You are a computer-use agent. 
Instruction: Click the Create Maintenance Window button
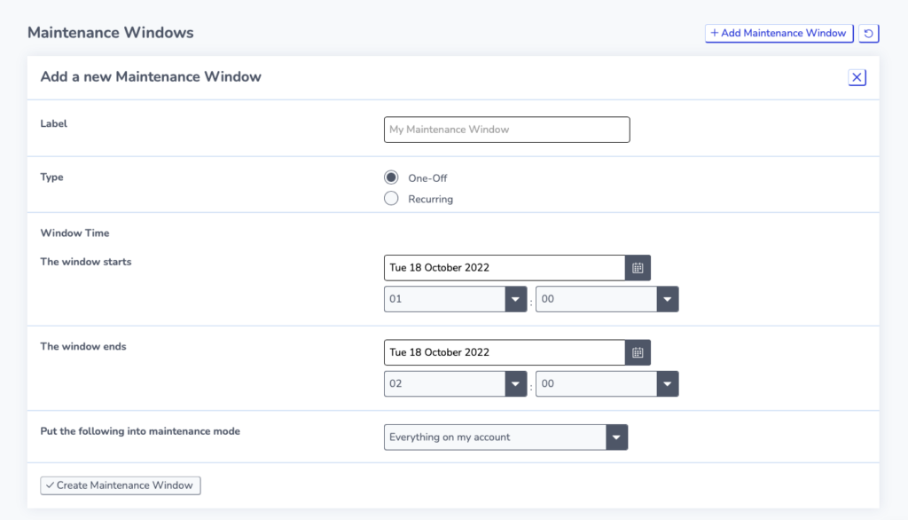click(121, 485)
